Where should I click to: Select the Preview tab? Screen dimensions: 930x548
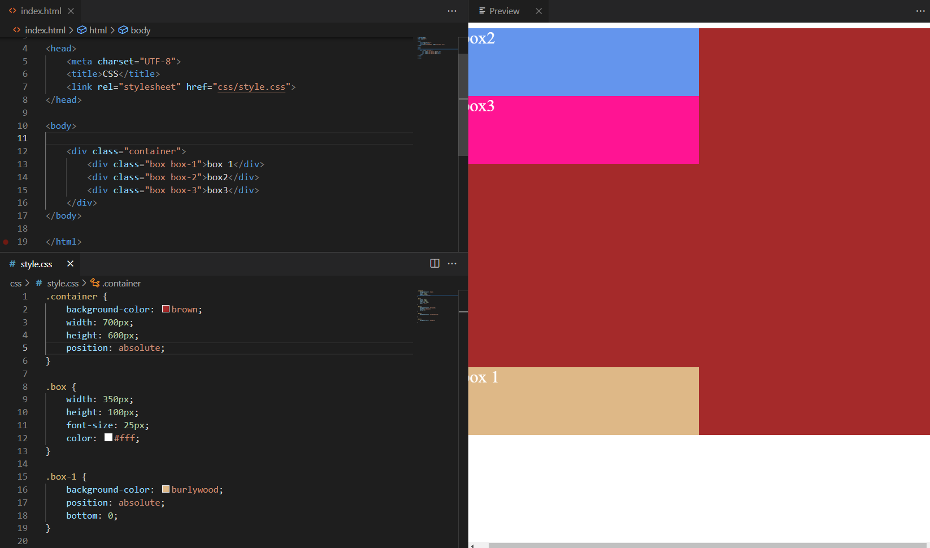coord(503,11)
